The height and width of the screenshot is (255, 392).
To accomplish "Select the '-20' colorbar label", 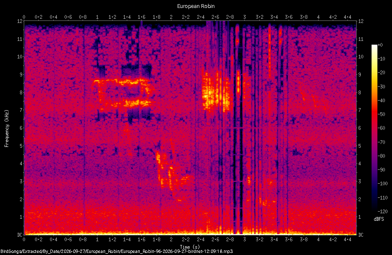I will click(x=381, y=73).
